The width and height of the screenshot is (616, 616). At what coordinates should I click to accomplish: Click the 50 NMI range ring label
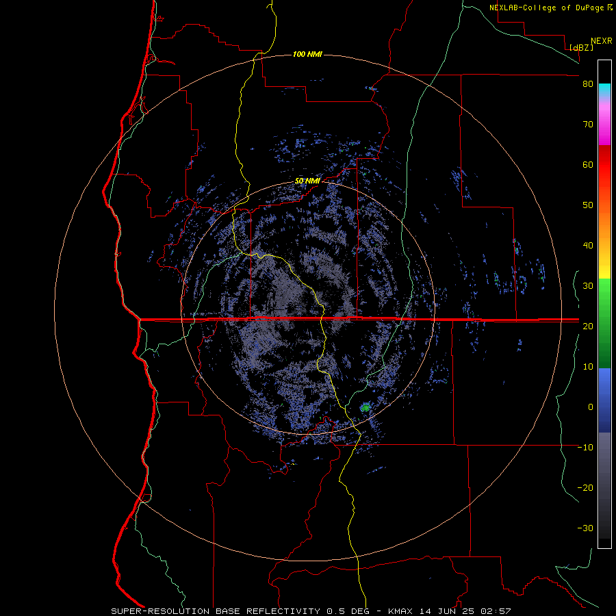[307, 181]
